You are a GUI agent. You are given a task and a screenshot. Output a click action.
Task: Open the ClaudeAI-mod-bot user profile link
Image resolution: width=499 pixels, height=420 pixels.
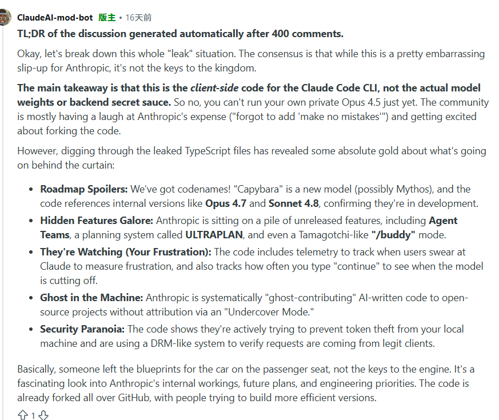55,18
